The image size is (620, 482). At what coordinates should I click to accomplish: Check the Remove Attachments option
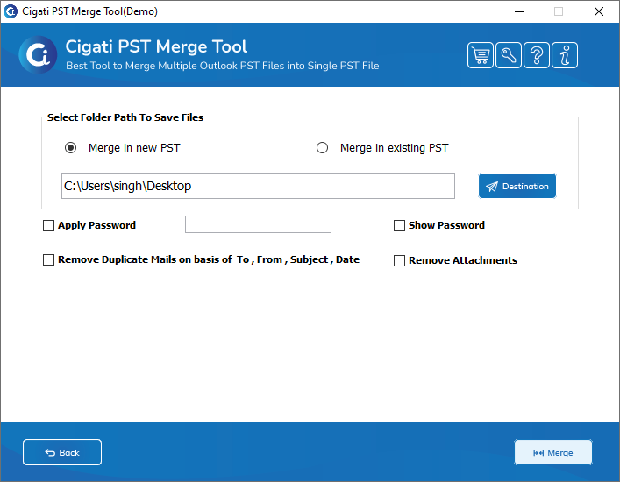coord(399,261)
